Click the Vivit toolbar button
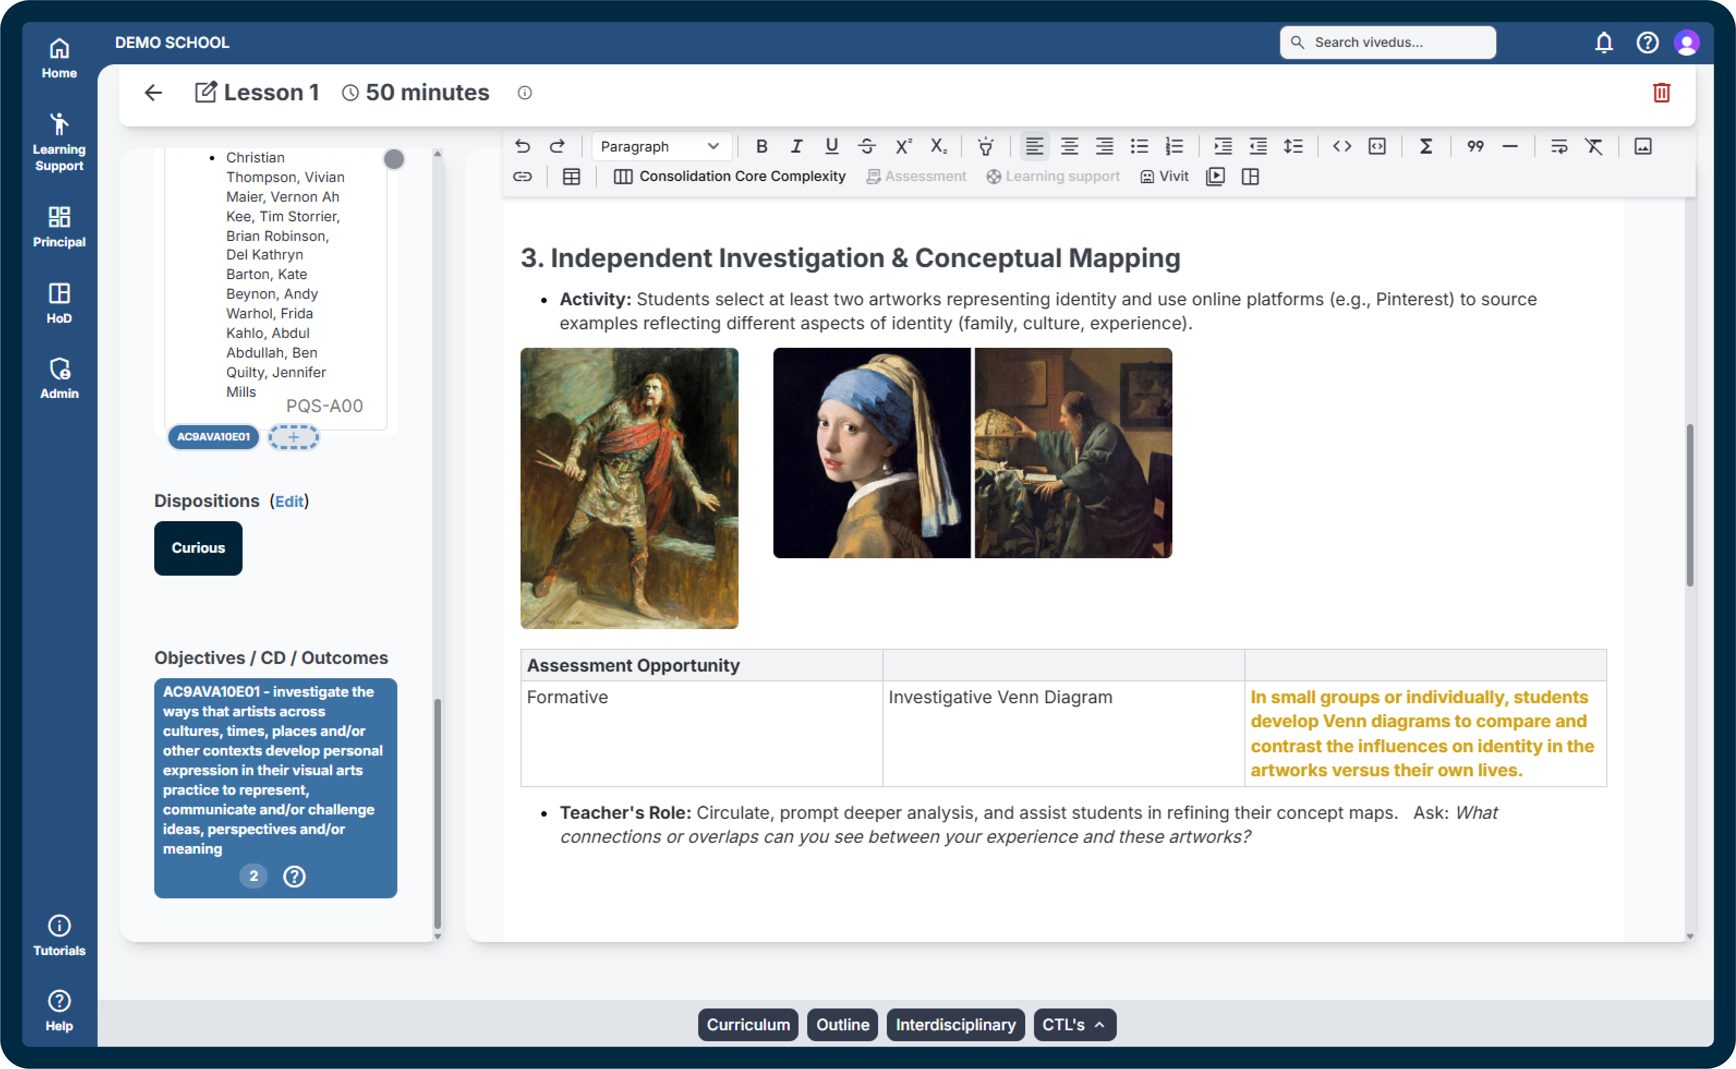Viewport: 1736px width, 1069px height. click(x=1164, y=177)
